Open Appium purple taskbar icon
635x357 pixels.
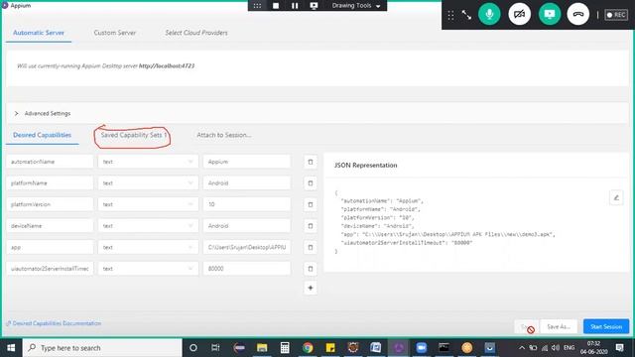(399, 348)
